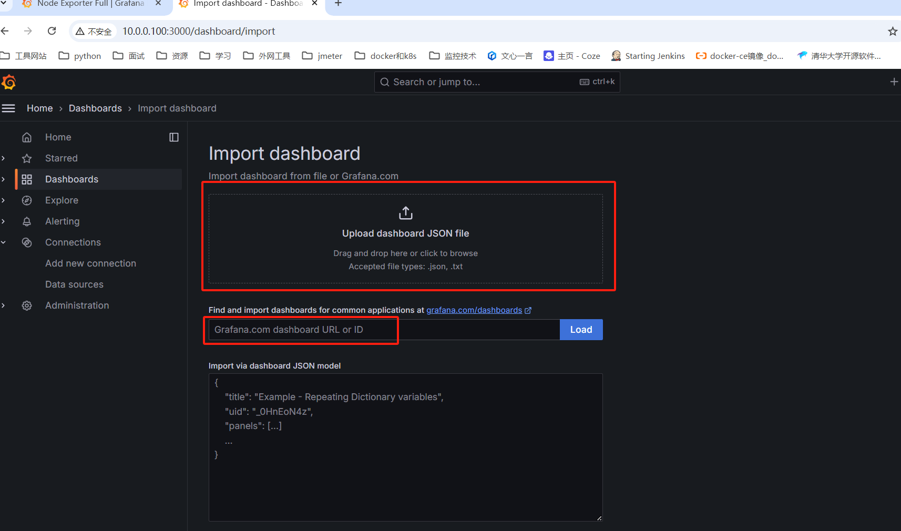The height and width of the screenshot is (531, 901).
Task: Go to Dashboards in the sidebar
Action: coord(71,179)
